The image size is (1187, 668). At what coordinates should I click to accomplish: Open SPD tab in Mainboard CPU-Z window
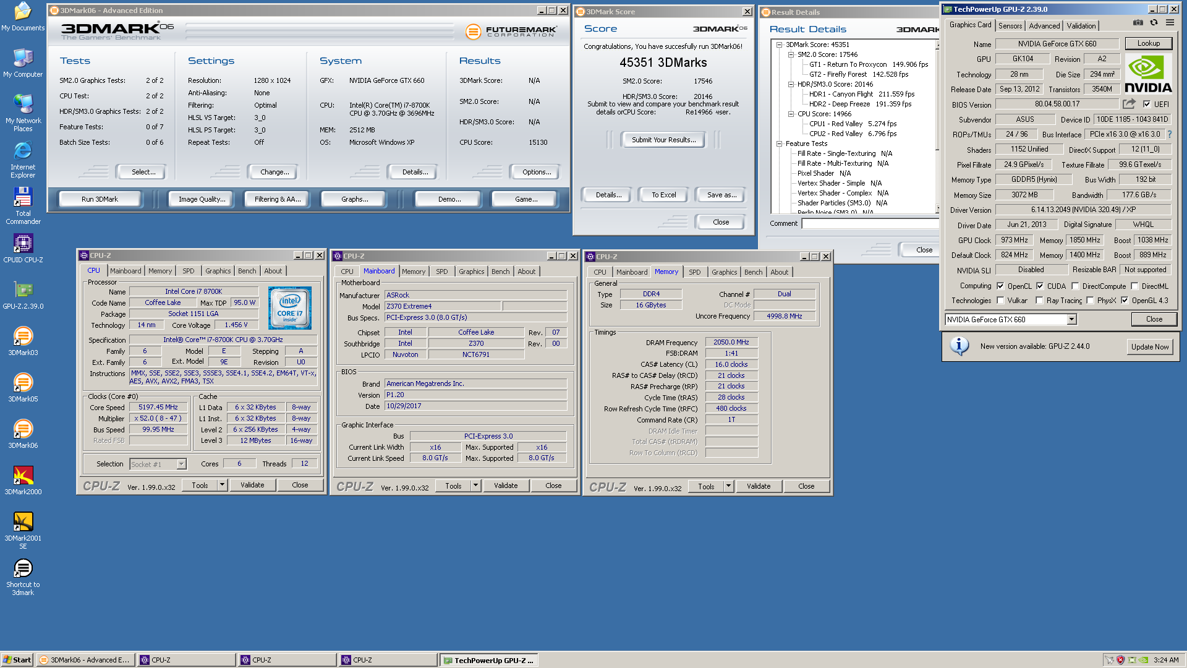pyautogui.click(x=441, y=272)
